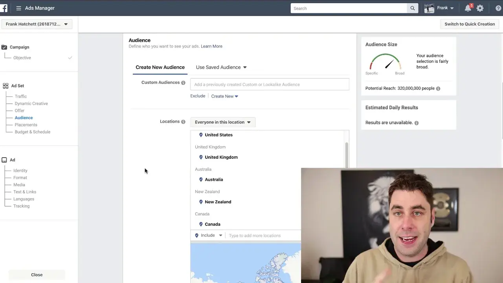Click the Custom Audiences info icon
This screenshot has height=283, width=503.
183,83
